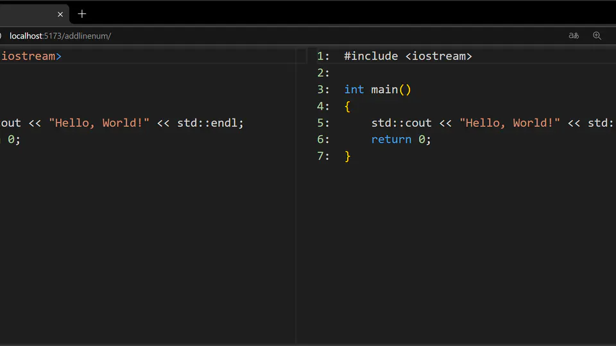The height and width of the screenshot is (346, 616).
Task: Click line number 7 in output
Action: tap(323, 156)
